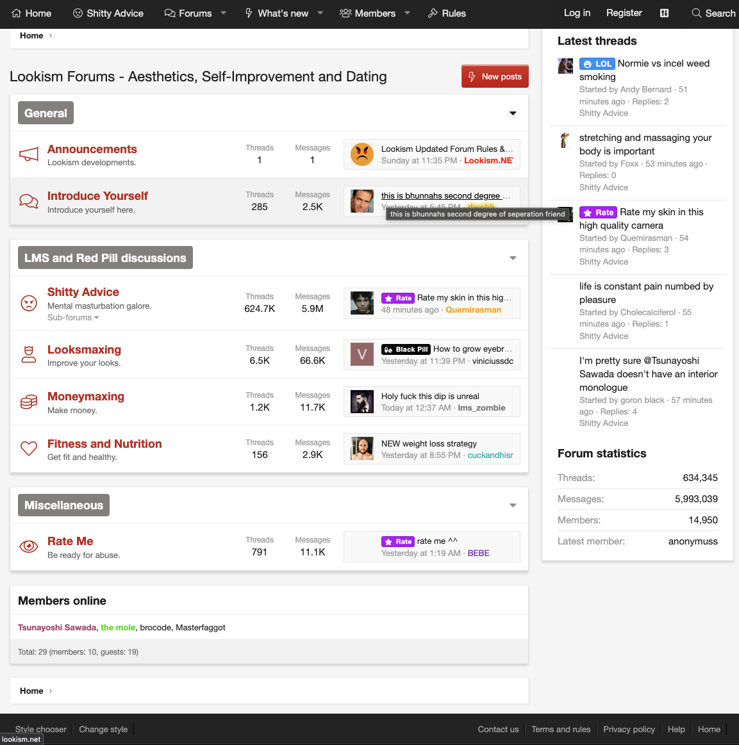Open the Members nav tab
Image resolution: width=739 pixels, height=745 pixels.
point(375,13)
